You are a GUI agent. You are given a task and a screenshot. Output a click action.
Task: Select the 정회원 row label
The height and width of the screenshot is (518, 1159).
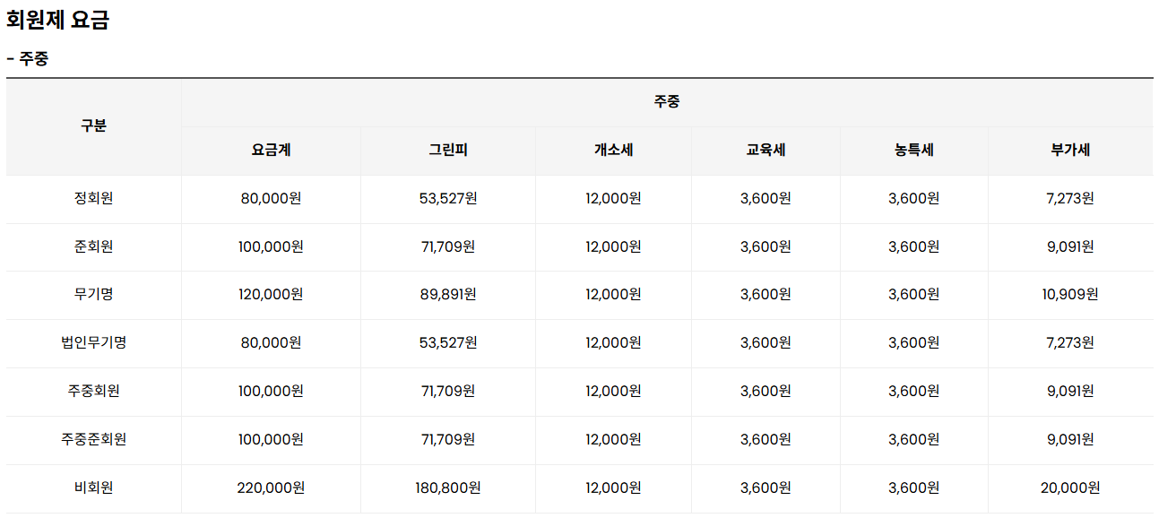(93, 199)
